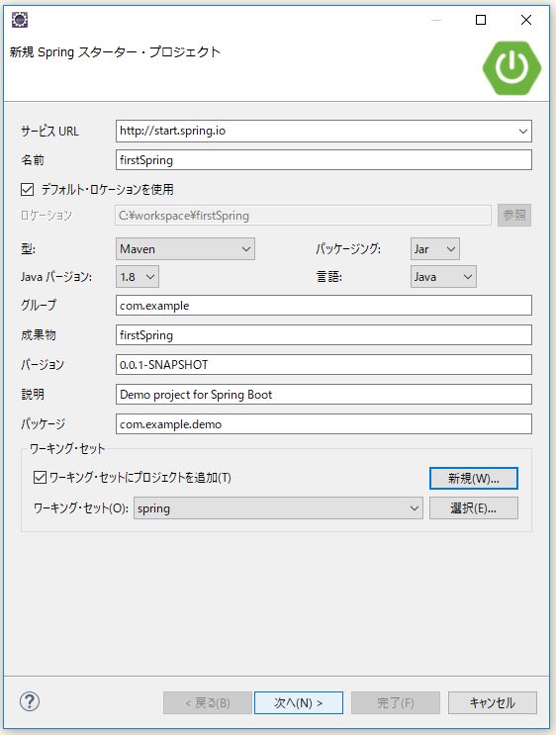Click the Java バージョン: label
Viewport: 556px width, 735px height.
(x=56, y=277)
